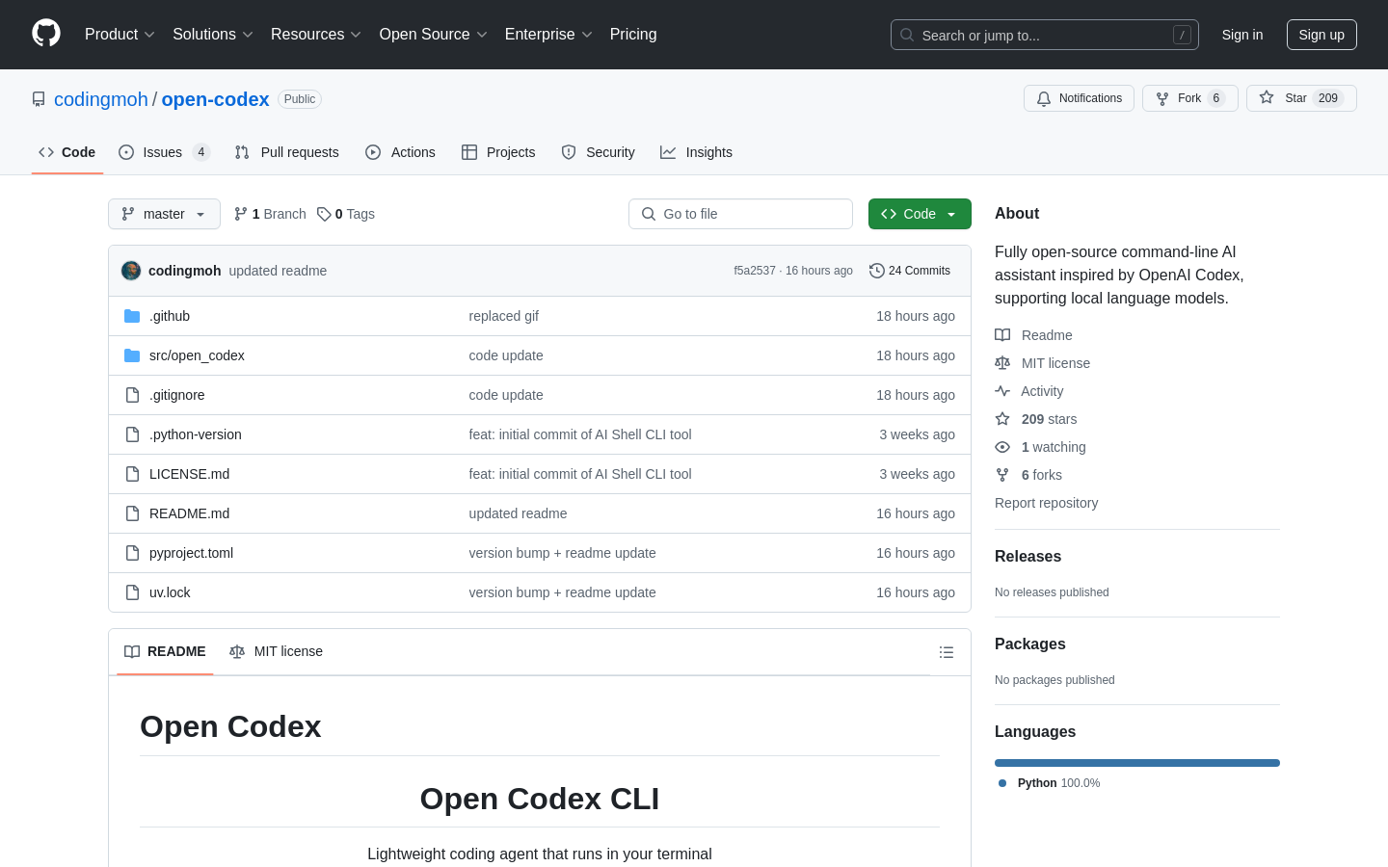This screenshot has width=1388, height=867.
Task: Click the Pricing link
Action: pyautogui.click(x=633, y=35)
